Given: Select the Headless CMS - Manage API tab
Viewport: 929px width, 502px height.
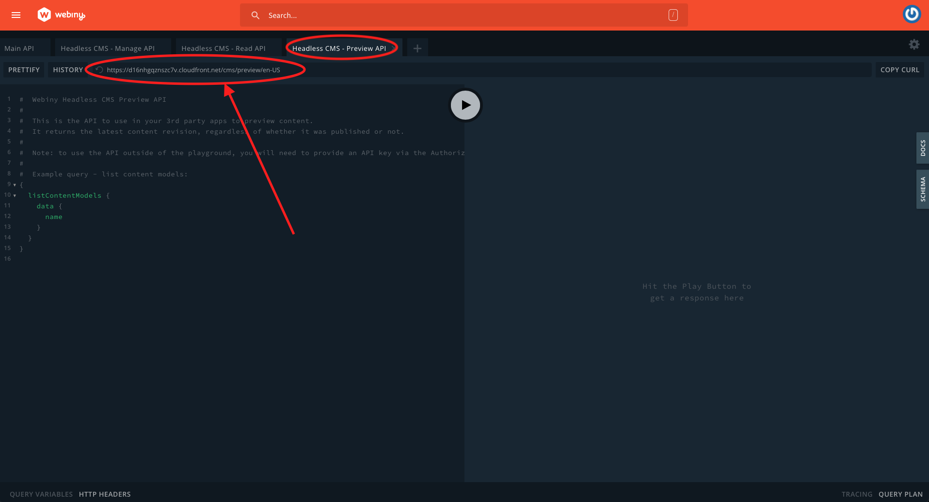Looking at the screenshot, I should point(108,48).
